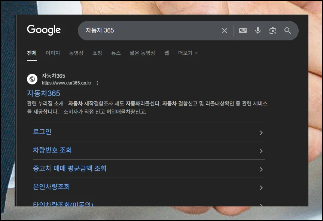The width and height of the screenshot is (323, 221).
Task: Click the globe favicon for 자동차365 result
Action: coord(32,79)
